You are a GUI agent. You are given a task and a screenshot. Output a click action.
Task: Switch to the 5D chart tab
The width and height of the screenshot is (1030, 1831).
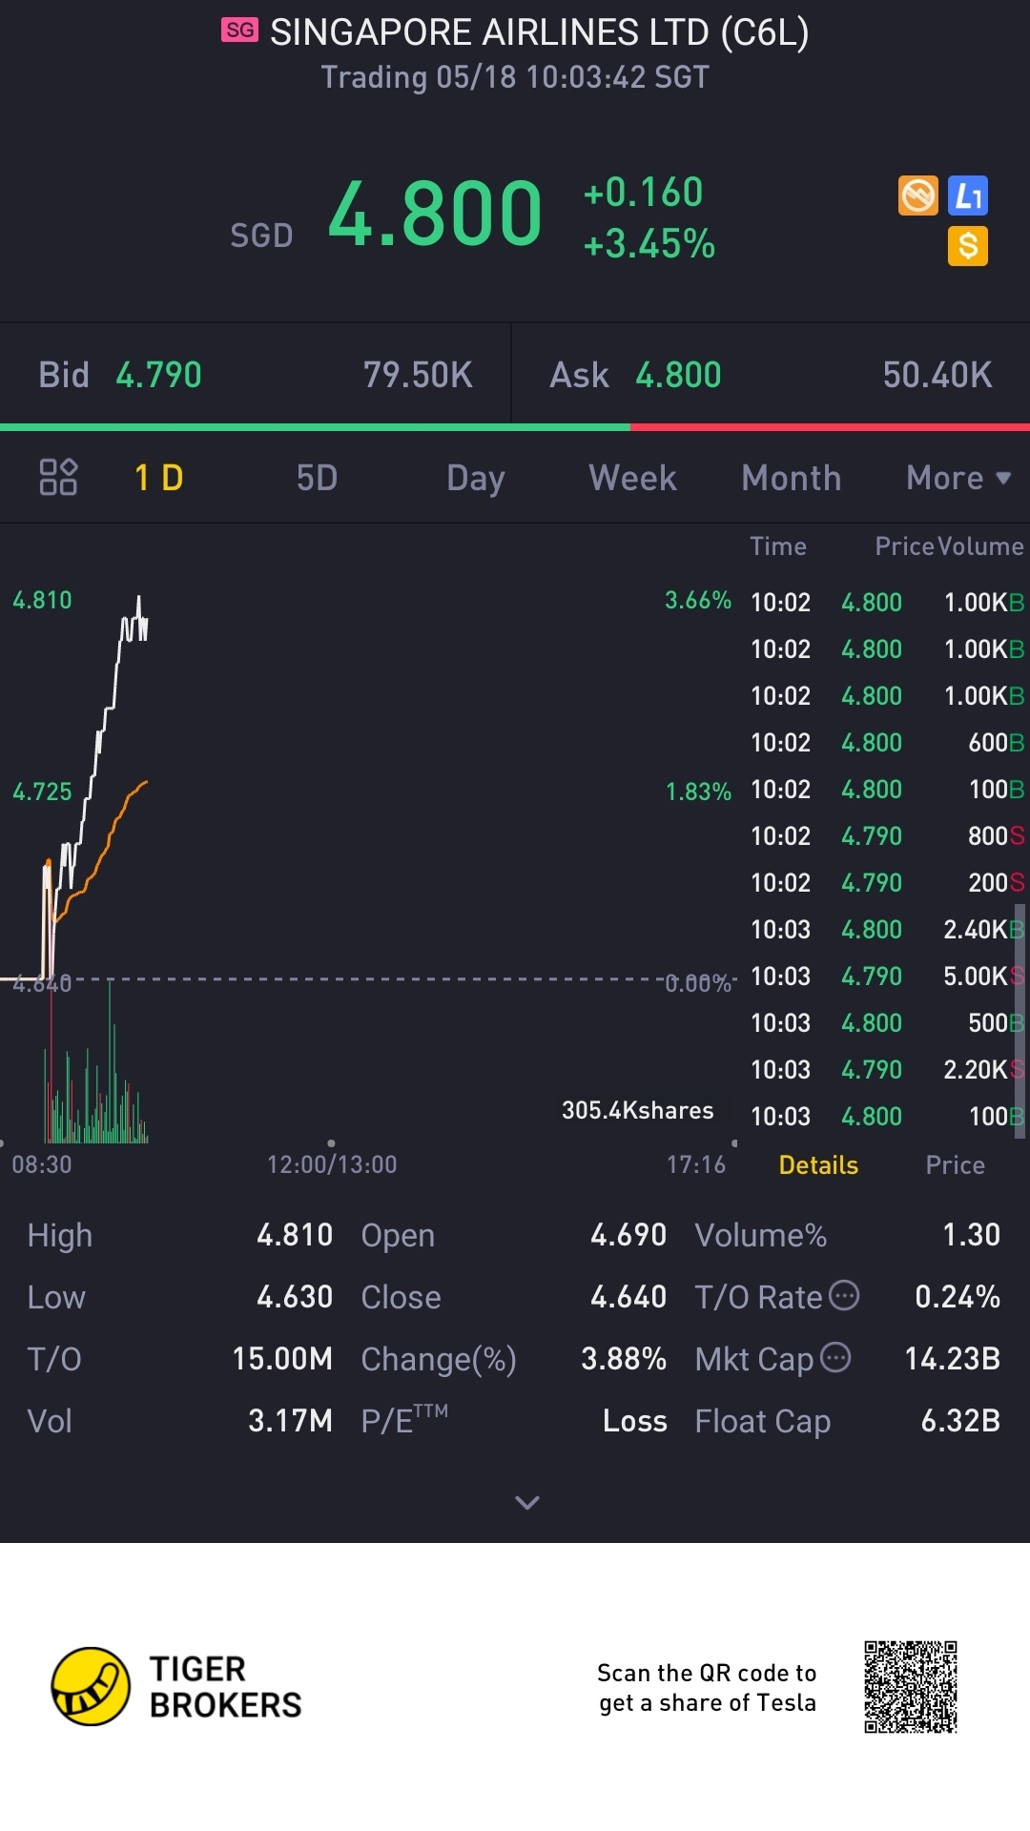pyautogui.click(x=317, y=478)
